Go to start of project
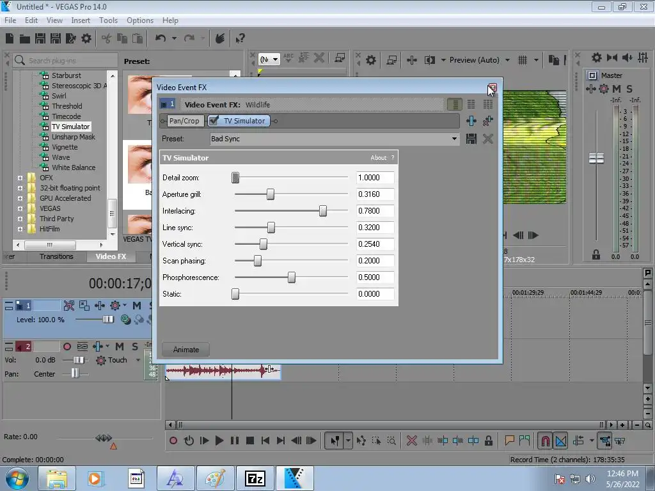The width and height of the screenshot is (655, 491). (x=265, y=440)
